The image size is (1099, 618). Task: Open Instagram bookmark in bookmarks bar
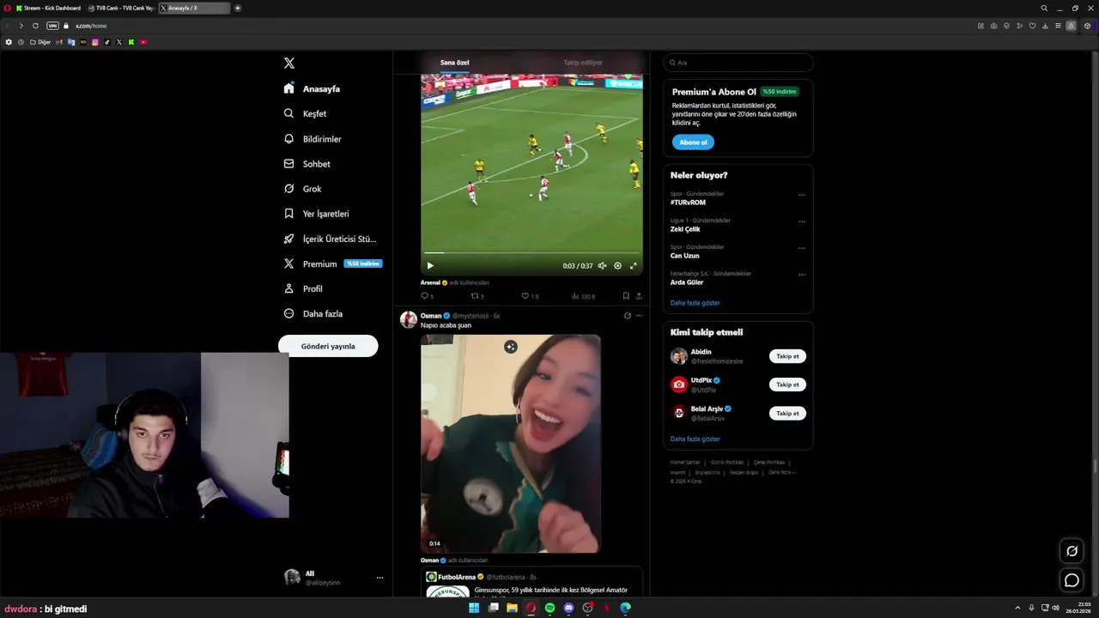[95, 42]
